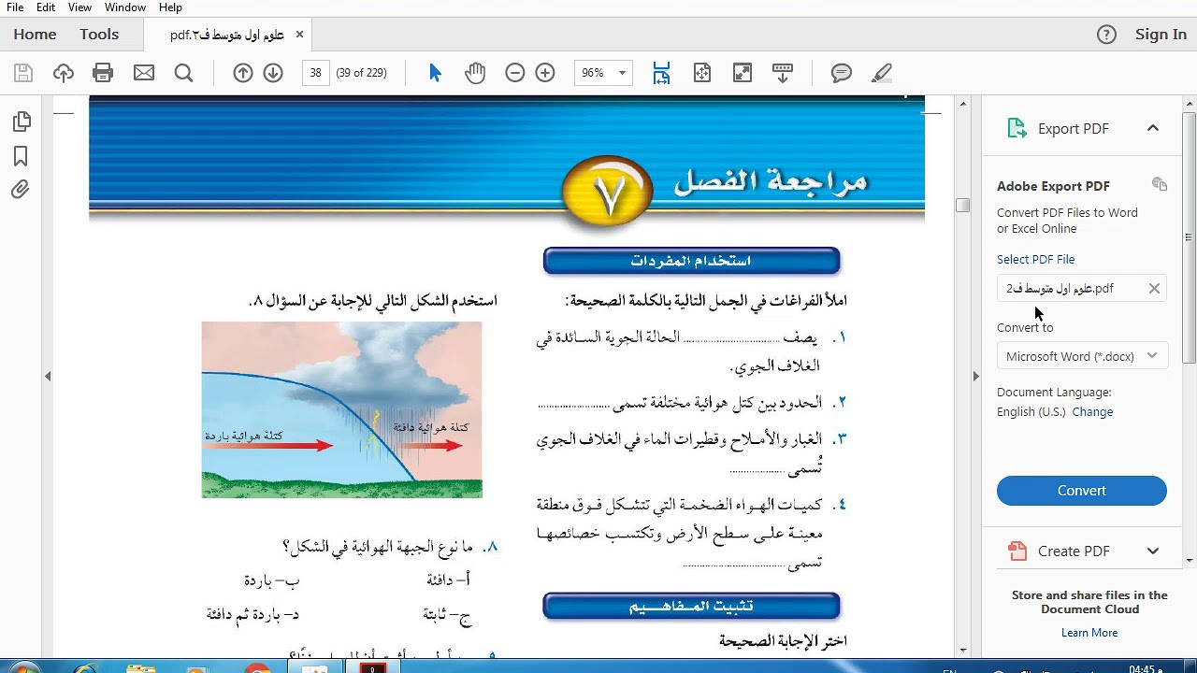The height and width of the screenshot is (673, 1197).
Task: Select the arrow Selection tool
Action: coord(435,73)
